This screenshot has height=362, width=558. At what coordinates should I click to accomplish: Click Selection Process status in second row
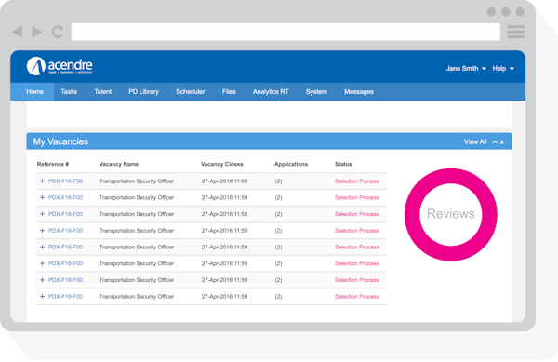coord(357,197)
